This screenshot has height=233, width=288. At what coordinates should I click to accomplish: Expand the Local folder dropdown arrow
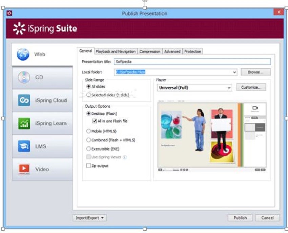click(234, 72)
